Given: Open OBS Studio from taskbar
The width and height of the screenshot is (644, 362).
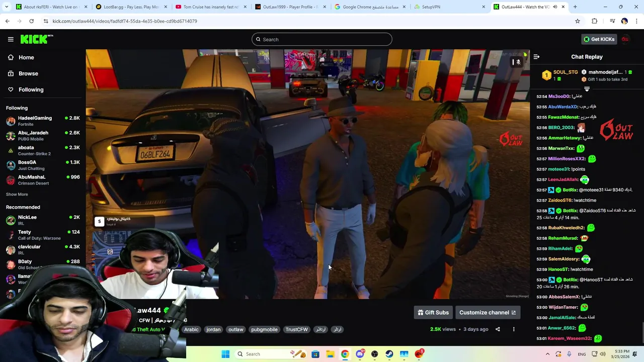Looking at the screenshot, I should pyautogui.click(x=374, y=354).
